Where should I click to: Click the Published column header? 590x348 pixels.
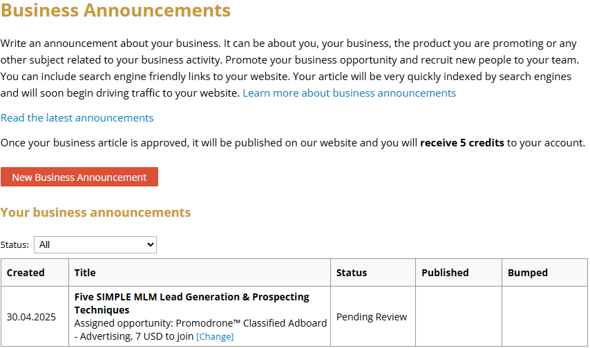pos(445,273)
